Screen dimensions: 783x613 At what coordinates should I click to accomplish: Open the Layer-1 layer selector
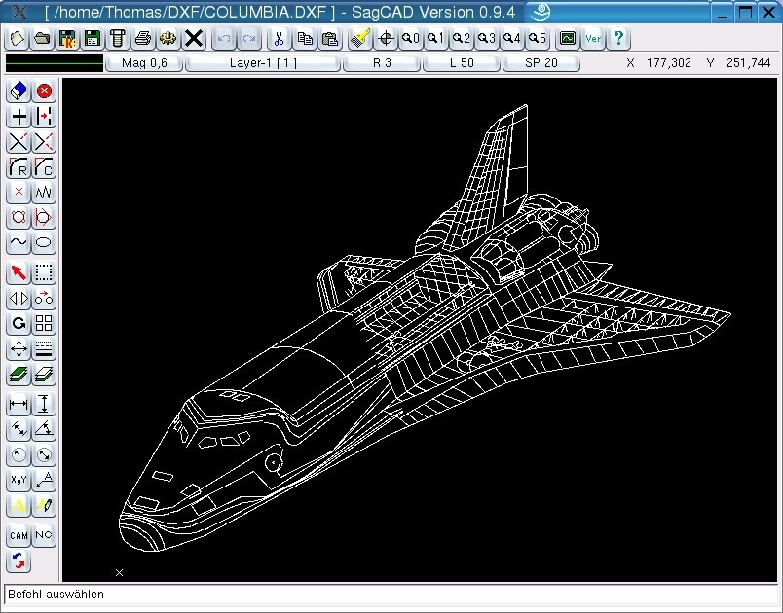coord(263,63)
